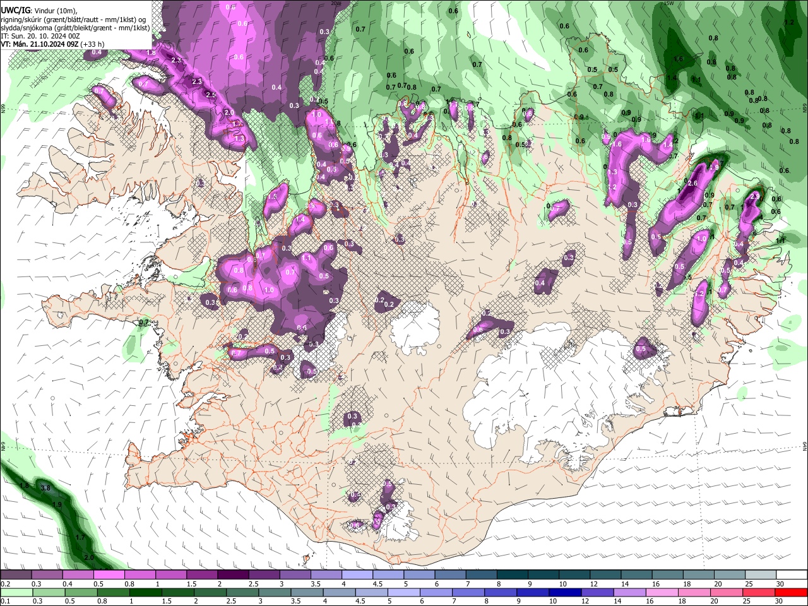
Task: Click the 'rigning/skúrir (grænt/blátt/rautt' legend line
Action: pyautogui.click(x=73, y=20)
